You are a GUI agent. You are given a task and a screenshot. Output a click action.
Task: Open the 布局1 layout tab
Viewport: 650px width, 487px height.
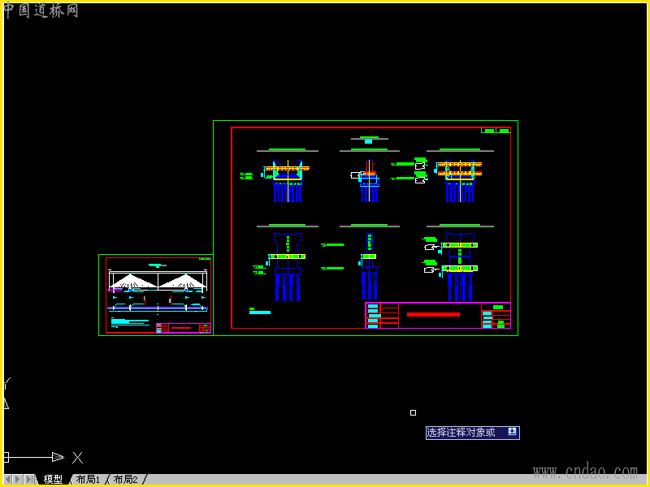88,480
